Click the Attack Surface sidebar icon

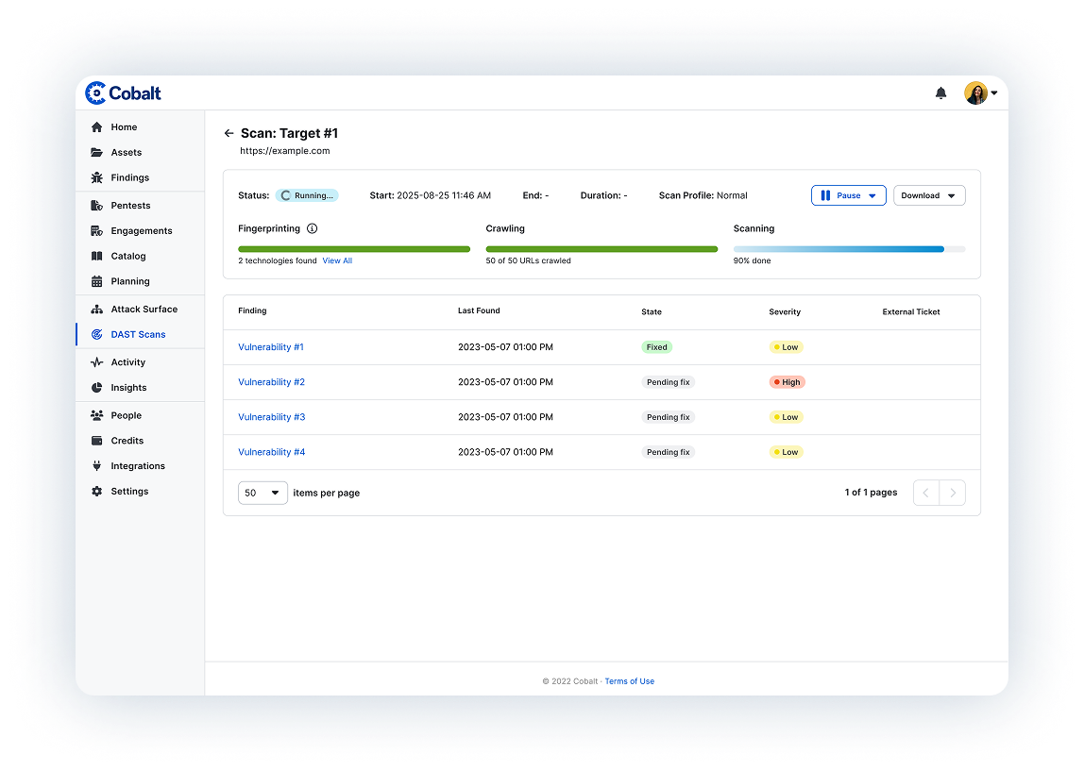pyautogui.click(x=96, y=310)
